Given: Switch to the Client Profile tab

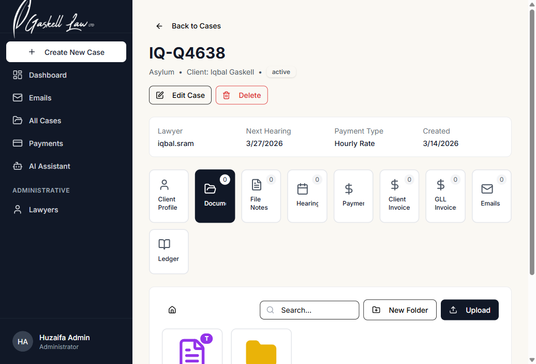Looking at the screenshot, I should pyautogui.click(x=169, y=196).
